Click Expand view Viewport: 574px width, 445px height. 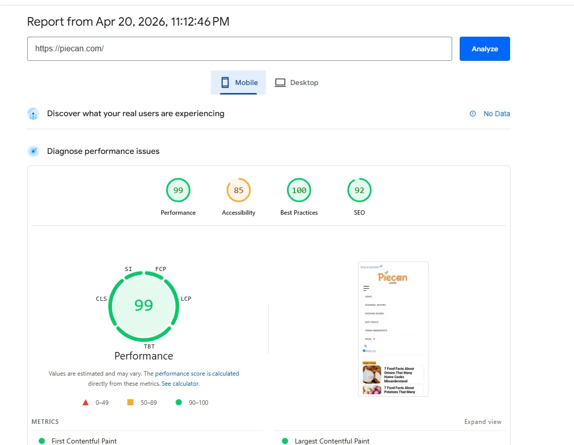click(482, 421)
